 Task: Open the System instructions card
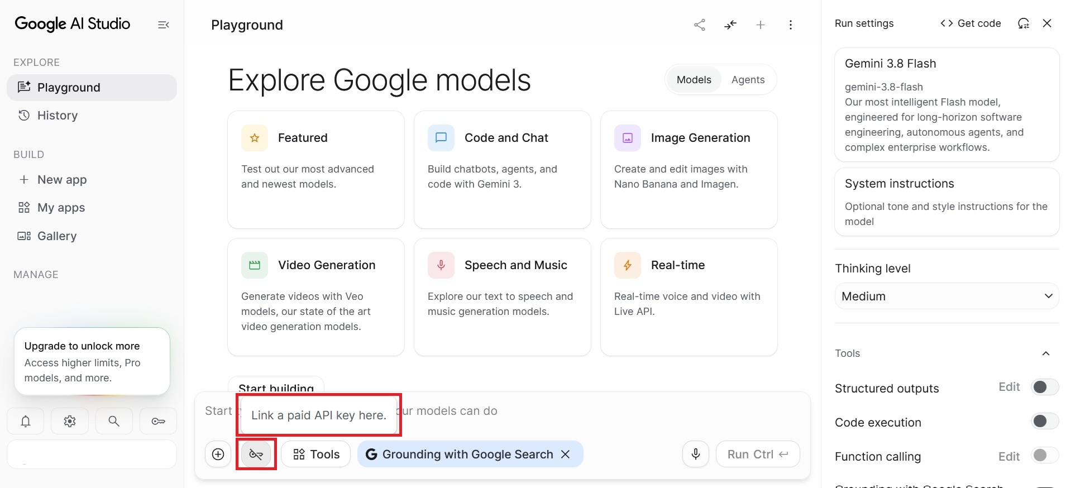tap(947, 202)
